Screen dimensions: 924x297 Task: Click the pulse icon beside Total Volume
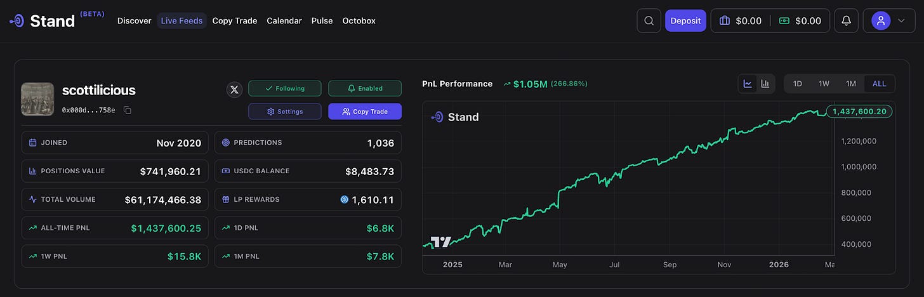pos(33,199)
